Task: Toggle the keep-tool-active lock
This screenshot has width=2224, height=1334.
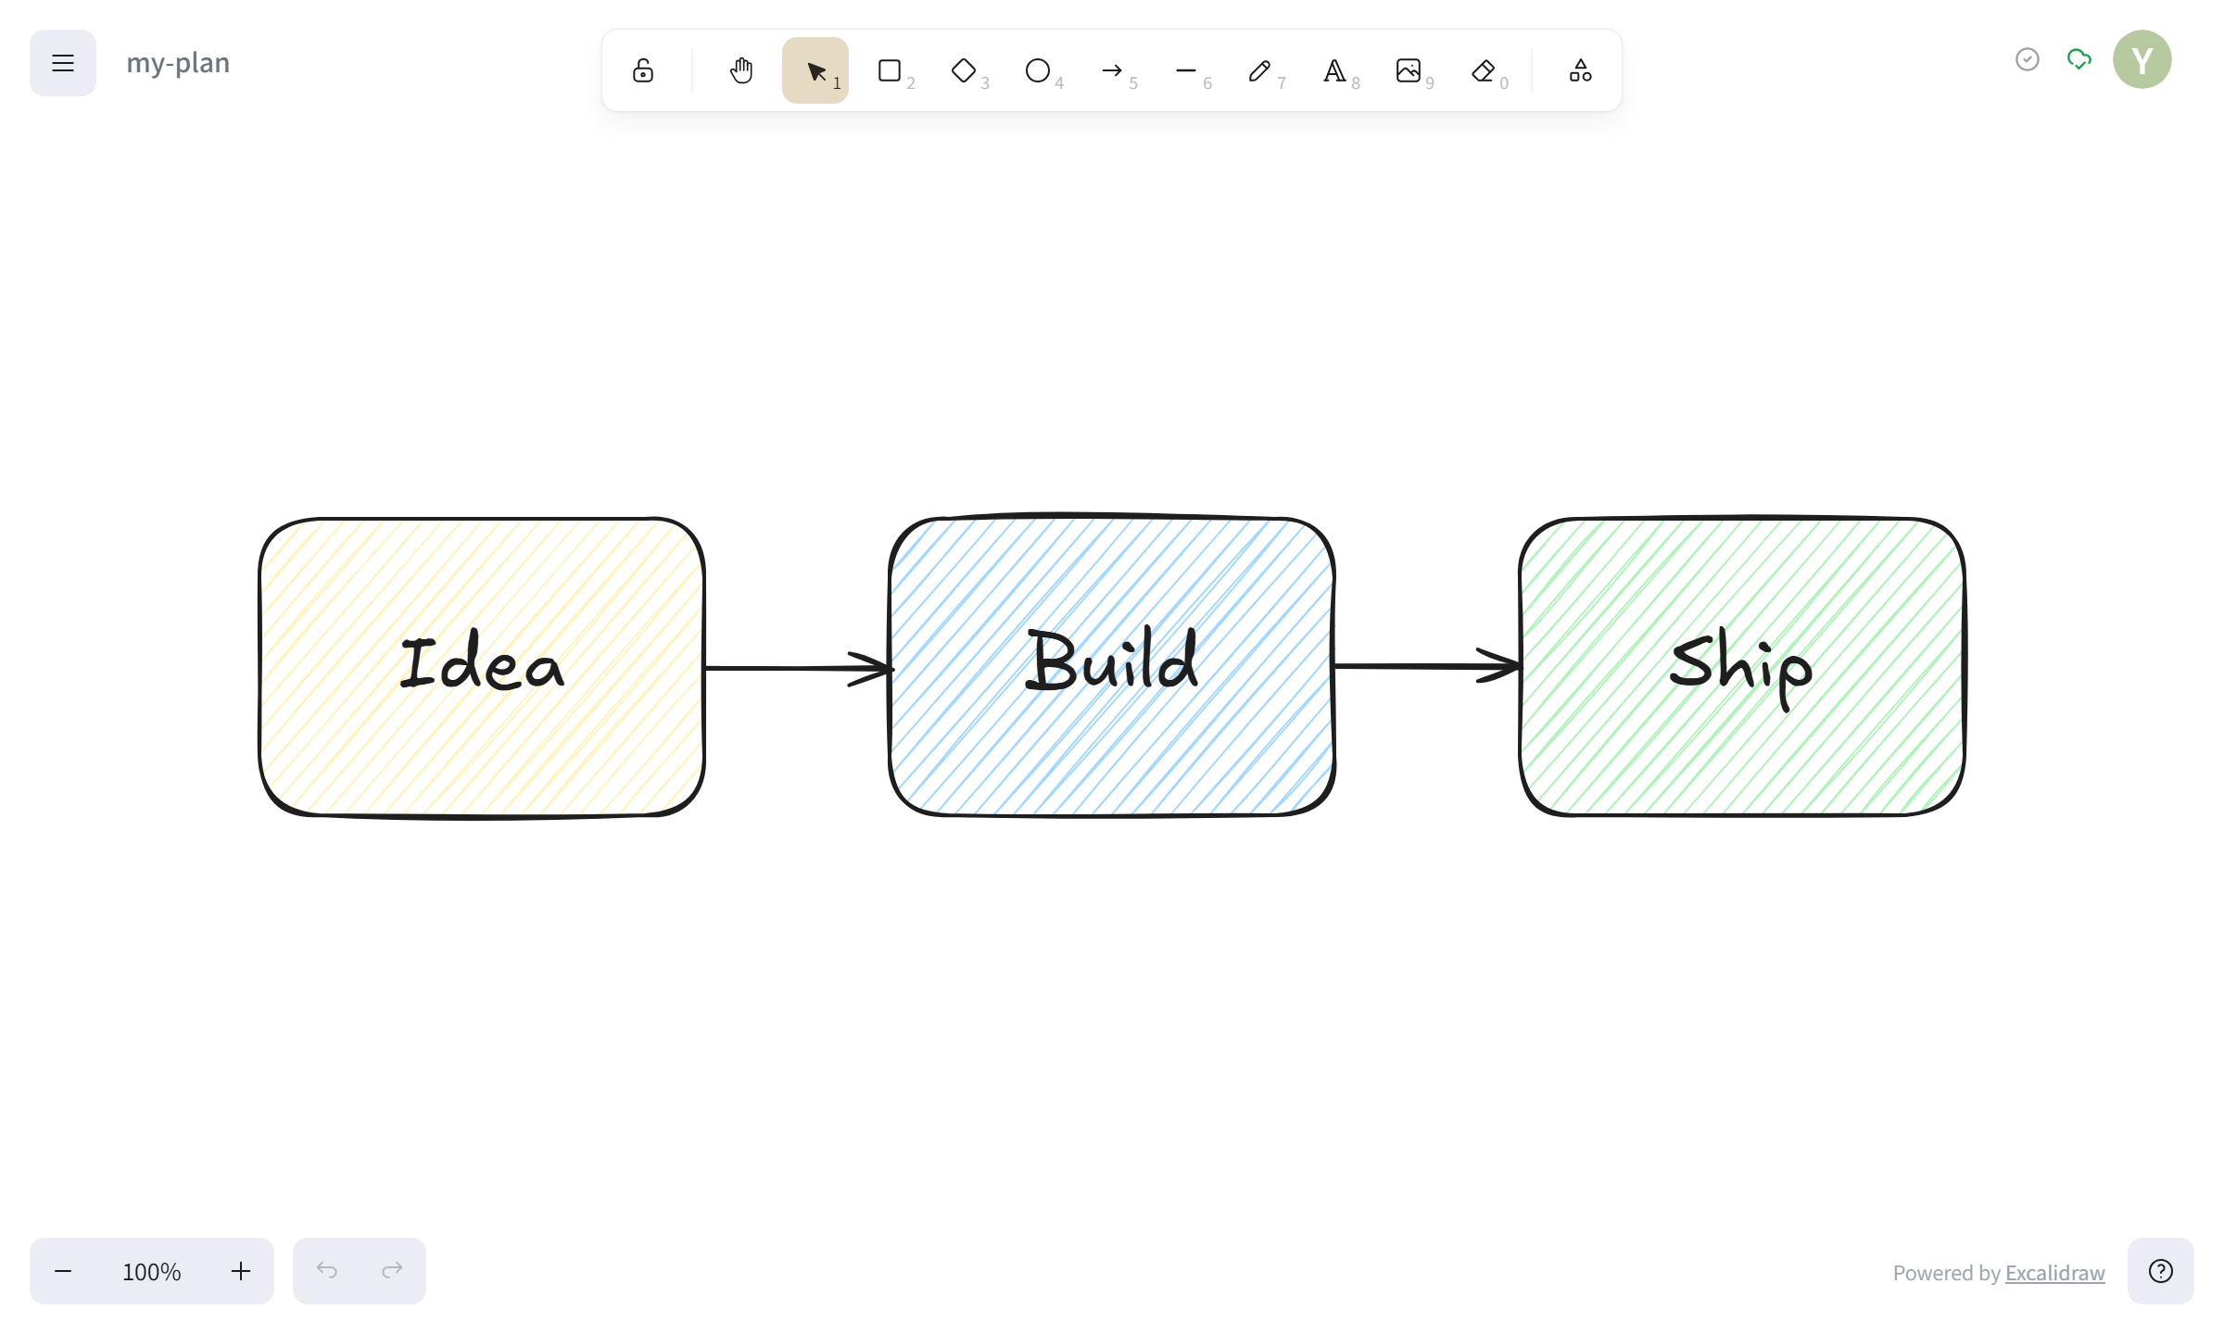Action: point(643,69)
